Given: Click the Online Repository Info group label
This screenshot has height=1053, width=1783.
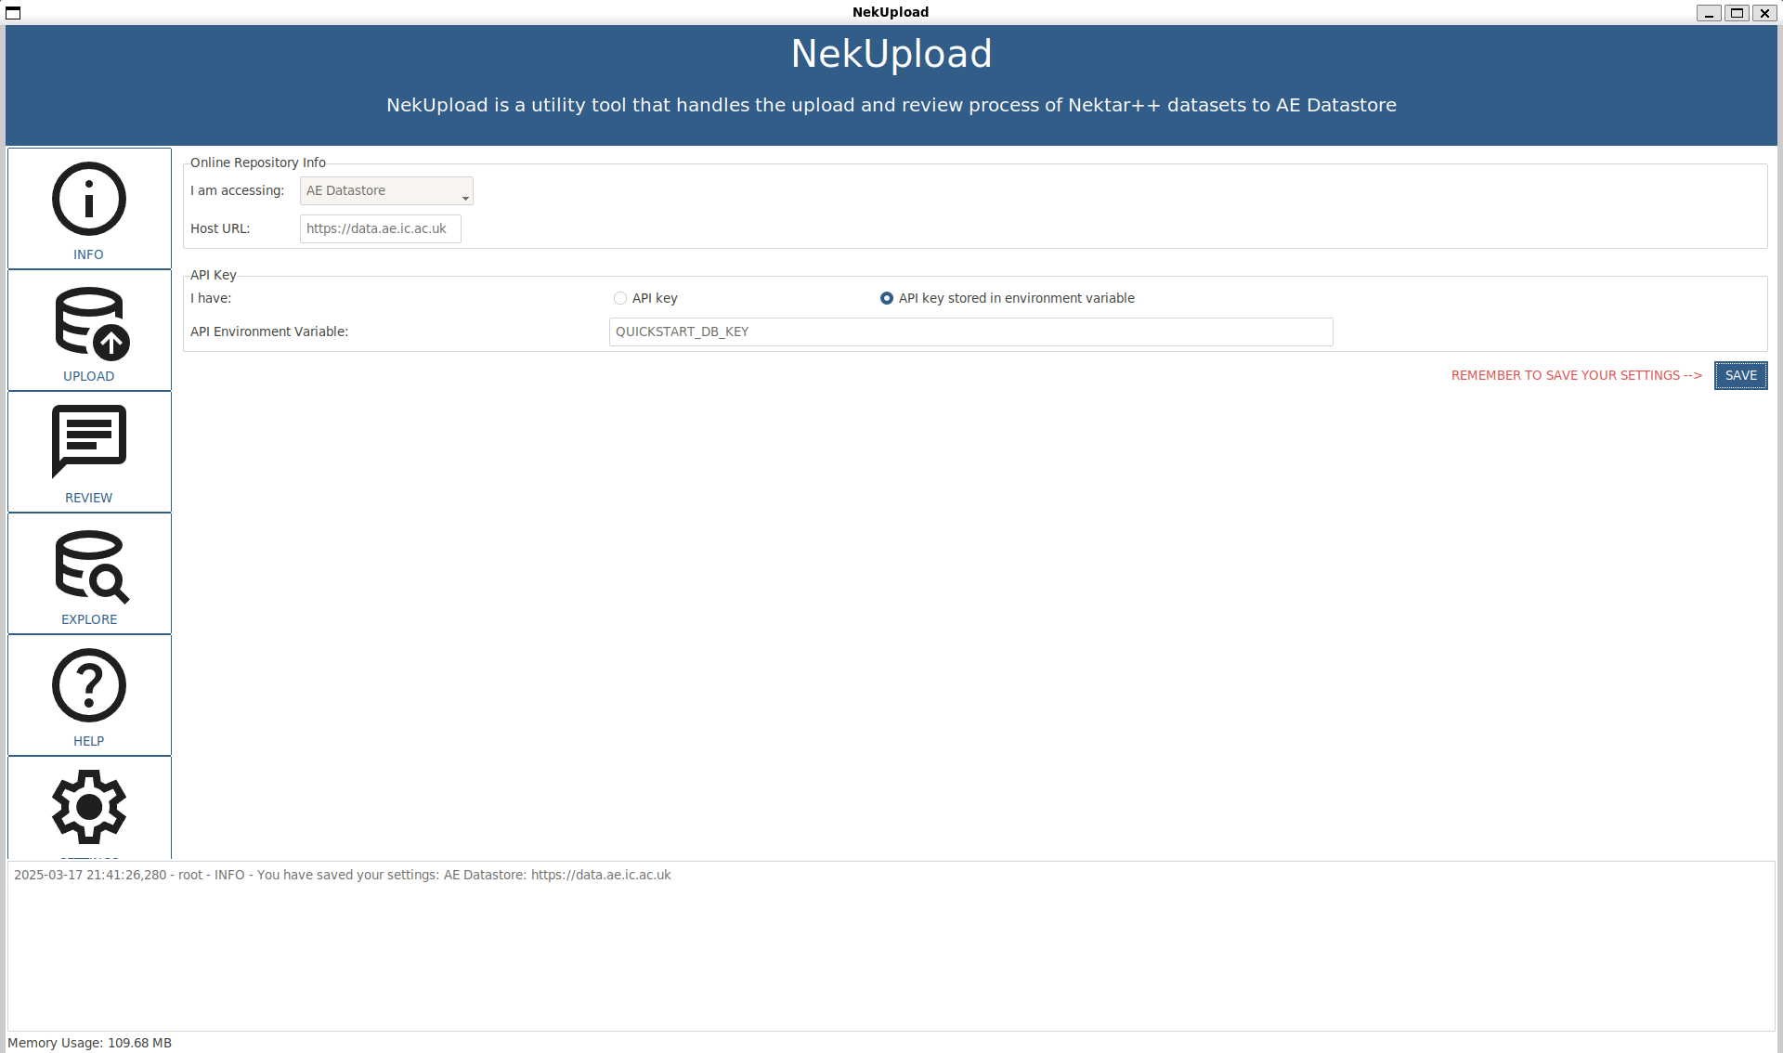Looking at the screenshot, I should [x=258, y=162].
